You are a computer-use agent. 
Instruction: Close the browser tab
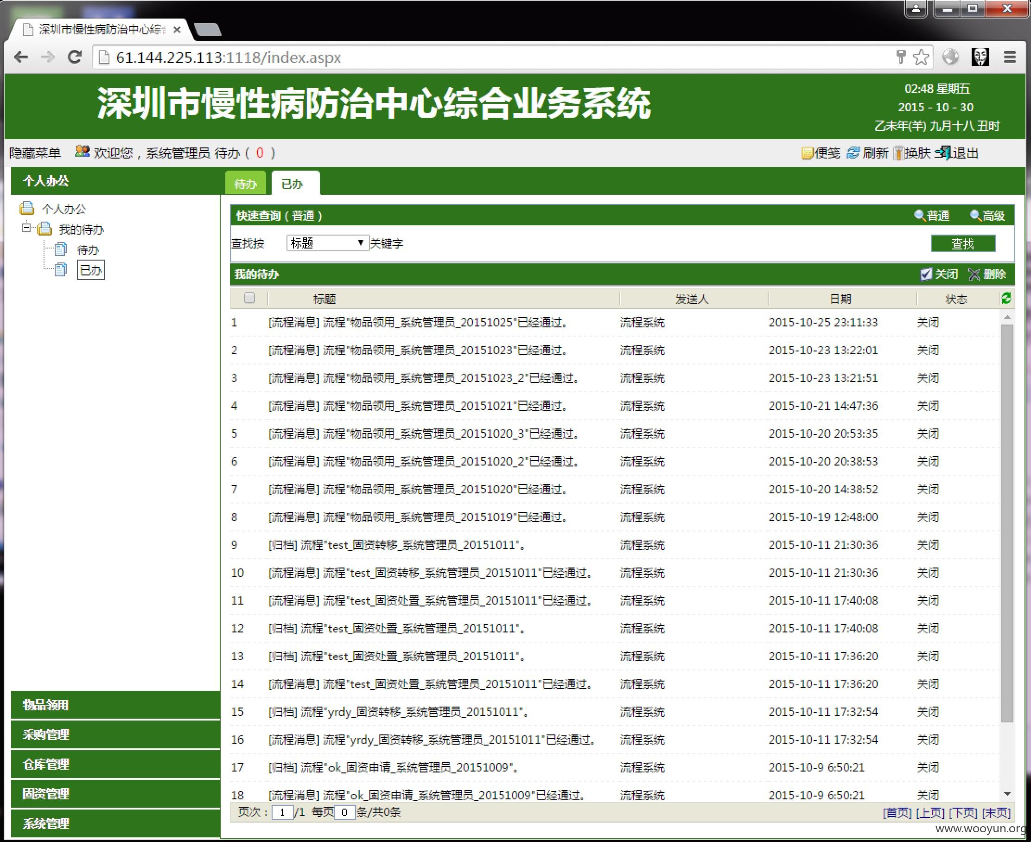click(x=177, y=30)
